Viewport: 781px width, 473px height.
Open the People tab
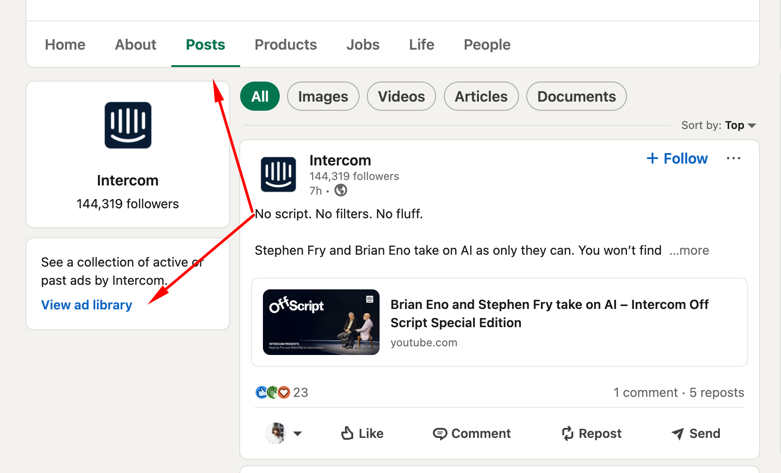487,45
